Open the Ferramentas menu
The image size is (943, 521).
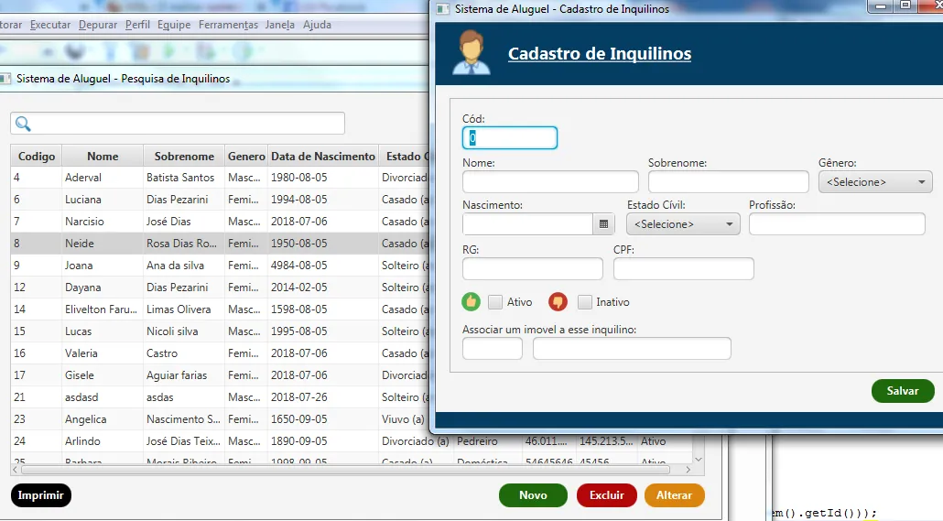pos(228,25)
